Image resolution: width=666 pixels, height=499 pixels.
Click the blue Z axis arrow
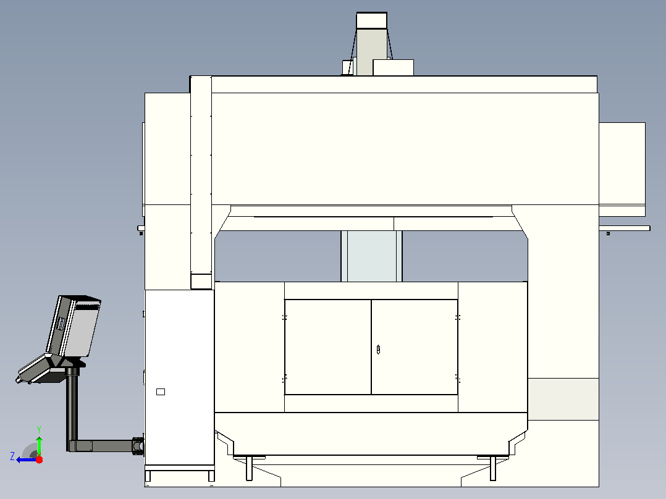point(27,460)
